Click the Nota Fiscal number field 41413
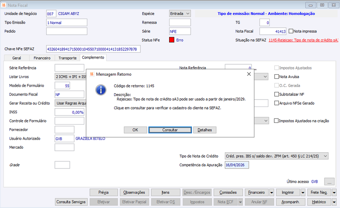The width and height of the screenshot is (340, 208). tap(273, 31)
